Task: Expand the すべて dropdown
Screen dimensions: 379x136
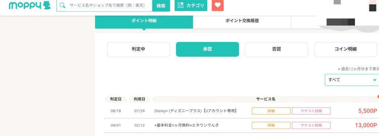Action: point(352,80)
